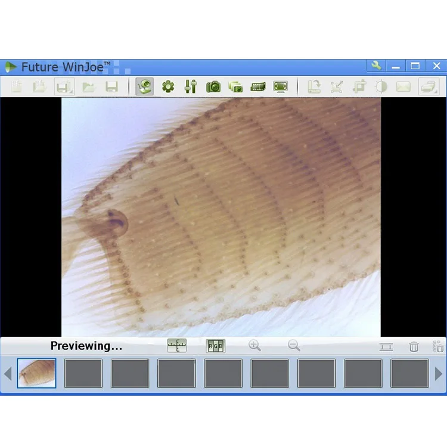This screenshot has height=447, width=447.
Task: Click the 'Previewing...' status text
Action: point(86,346)
